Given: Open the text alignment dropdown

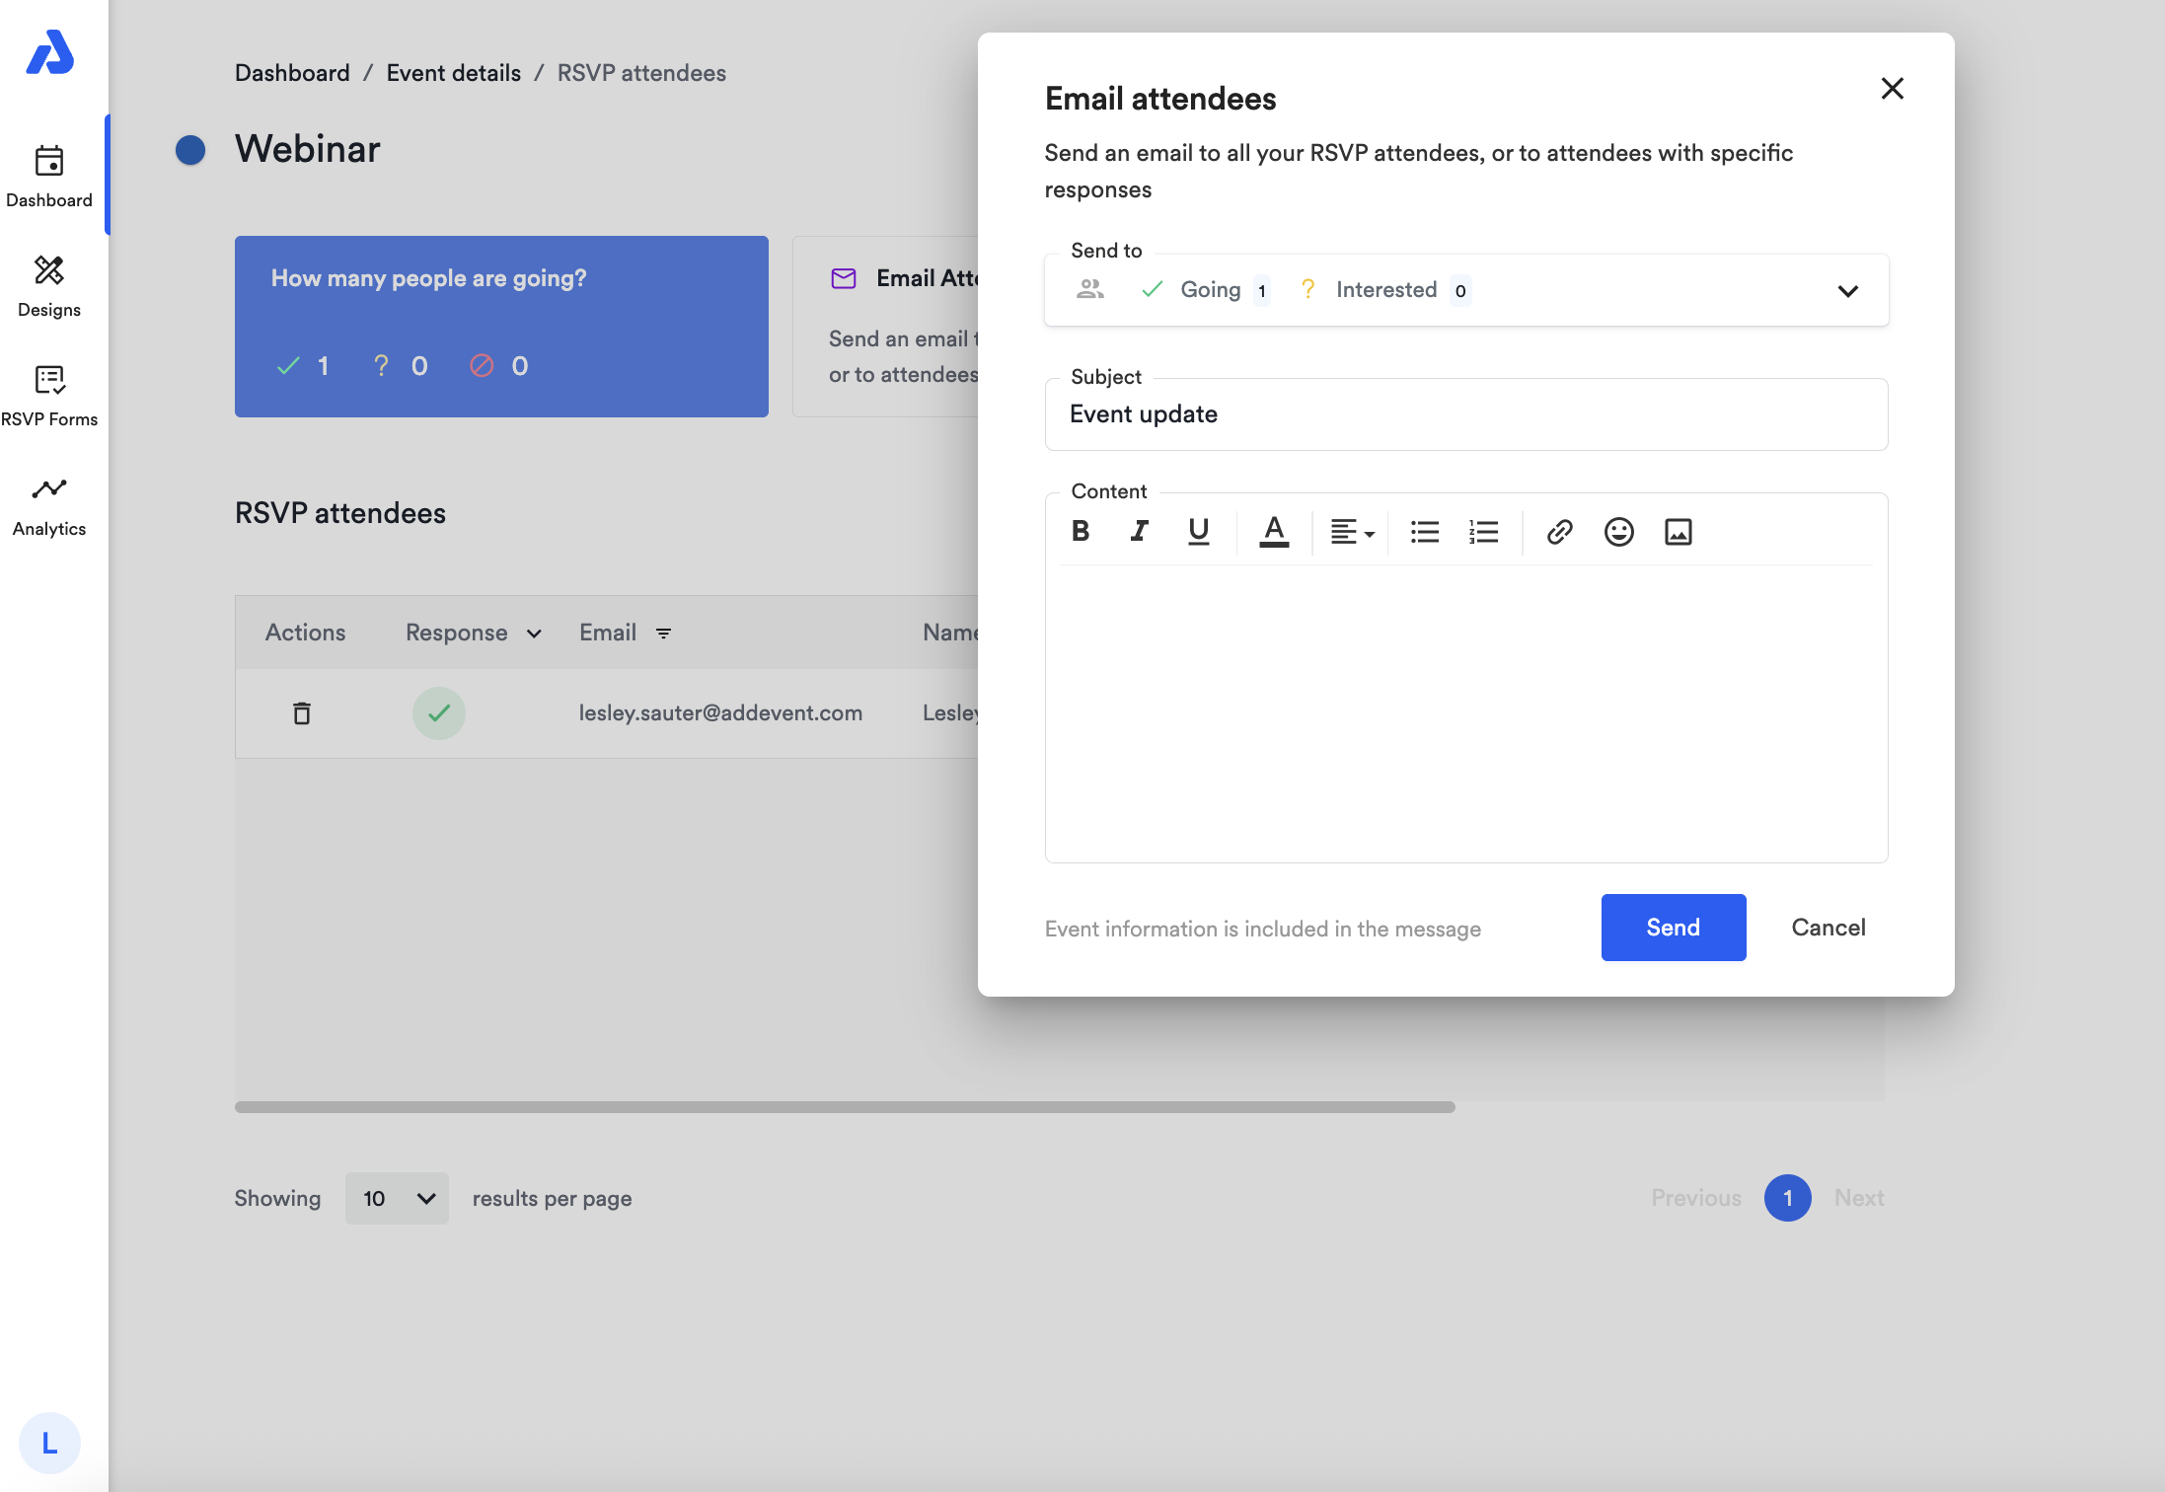Looking at the screenshot, I should click(1352, 532).
